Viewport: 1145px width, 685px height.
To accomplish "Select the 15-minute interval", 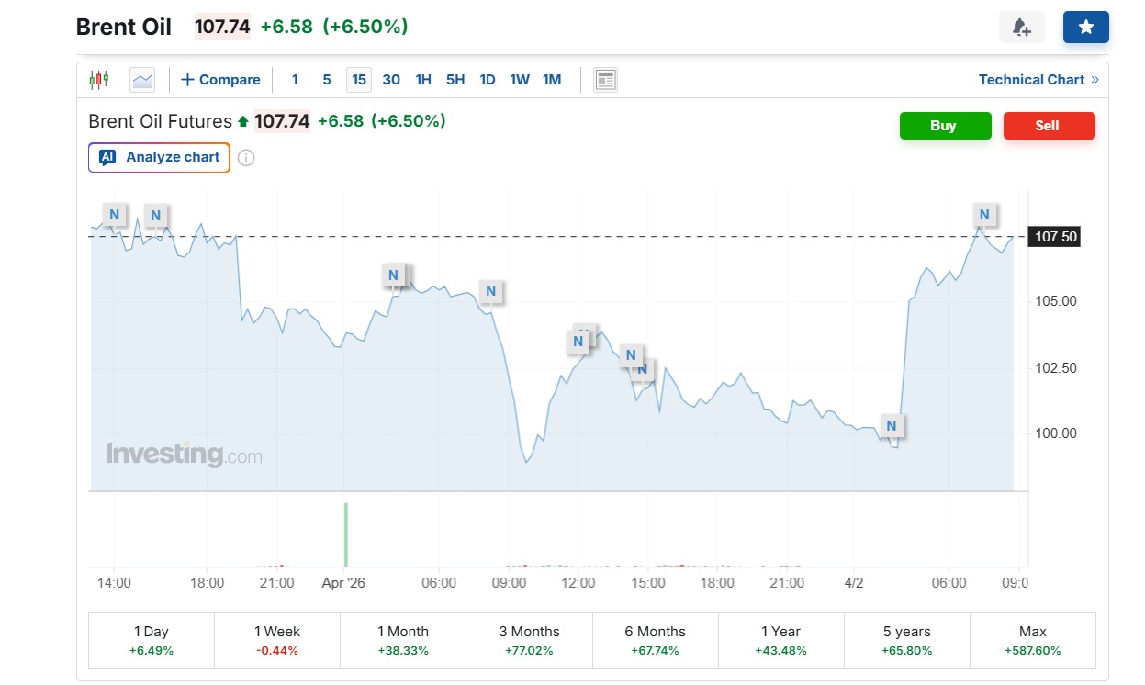I will [359, 80].
